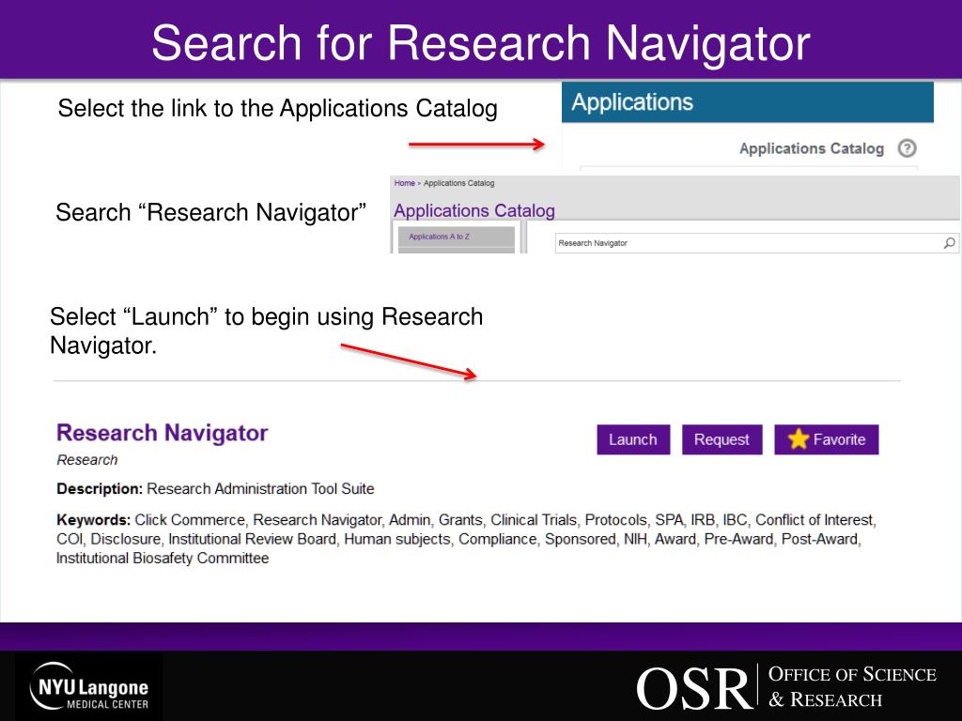This screenshot has width=962, height=721.
Task: Click the italic Research category label
Action: (87, 460)
